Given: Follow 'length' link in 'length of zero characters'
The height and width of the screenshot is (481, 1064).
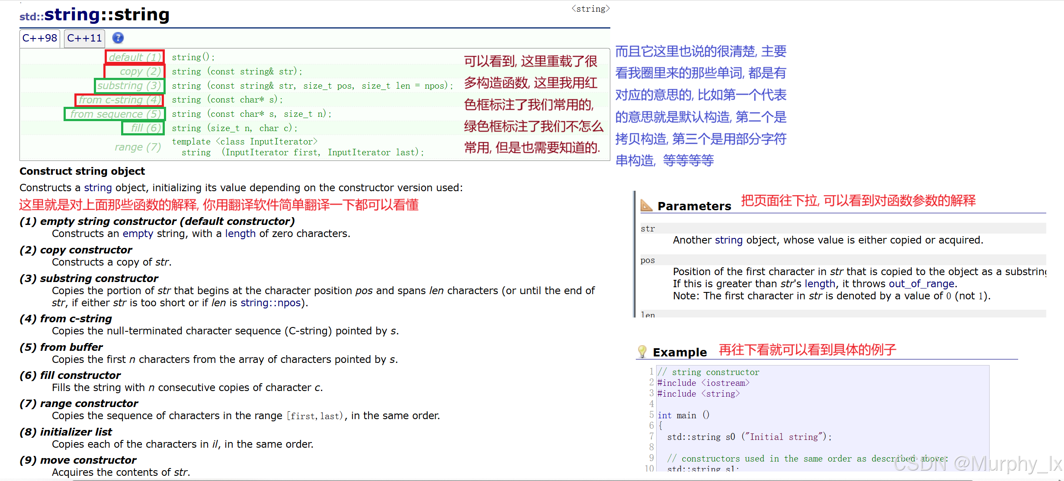Looking at the screenshot, I should click(240, 234).
